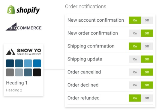Select the dark navy color swatch
The width and height of the screenshot is (159, 111).
10,63
